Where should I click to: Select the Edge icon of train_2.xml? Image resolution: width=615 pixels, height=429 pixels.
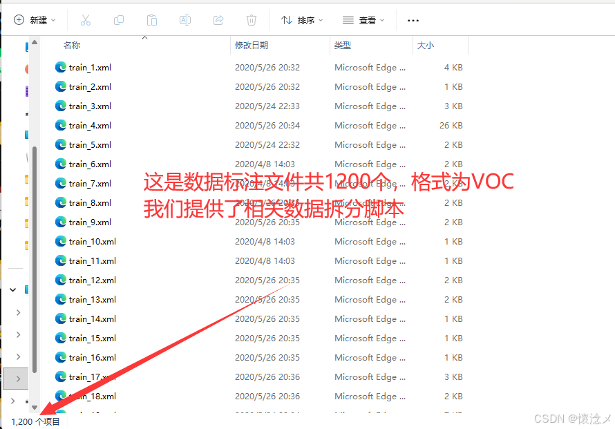pyautogui.click(x=61, y=86)
